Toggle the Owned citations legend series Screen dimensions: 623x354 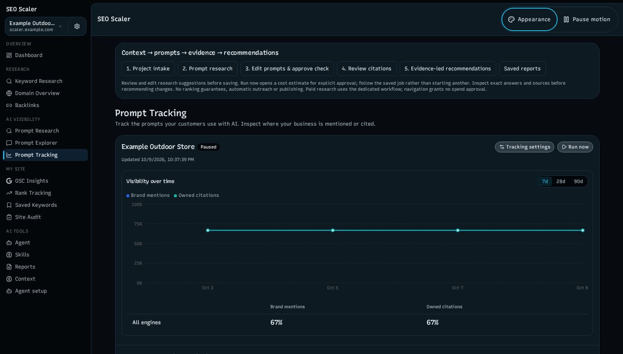click(x=196, y=196)
